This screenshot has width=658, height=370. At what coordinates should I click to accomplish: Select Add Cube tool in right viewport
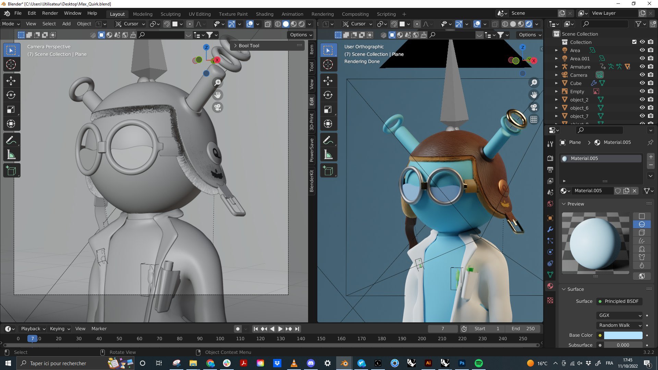[328, 171]
